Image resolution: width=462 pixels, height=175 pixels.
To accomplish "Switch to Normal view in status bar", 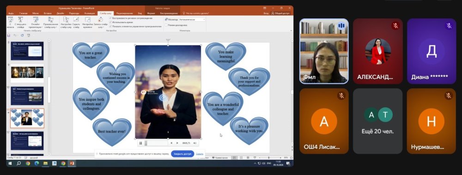I will pyautogui.click(x=235, y=158).
